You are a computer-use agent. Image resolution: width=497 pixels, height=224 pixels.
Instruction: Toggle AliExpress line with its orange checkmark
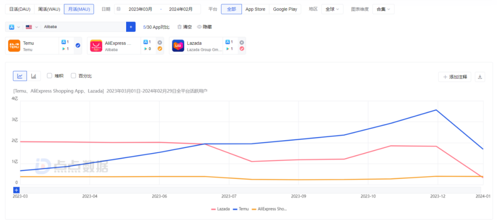click(160, 49)
